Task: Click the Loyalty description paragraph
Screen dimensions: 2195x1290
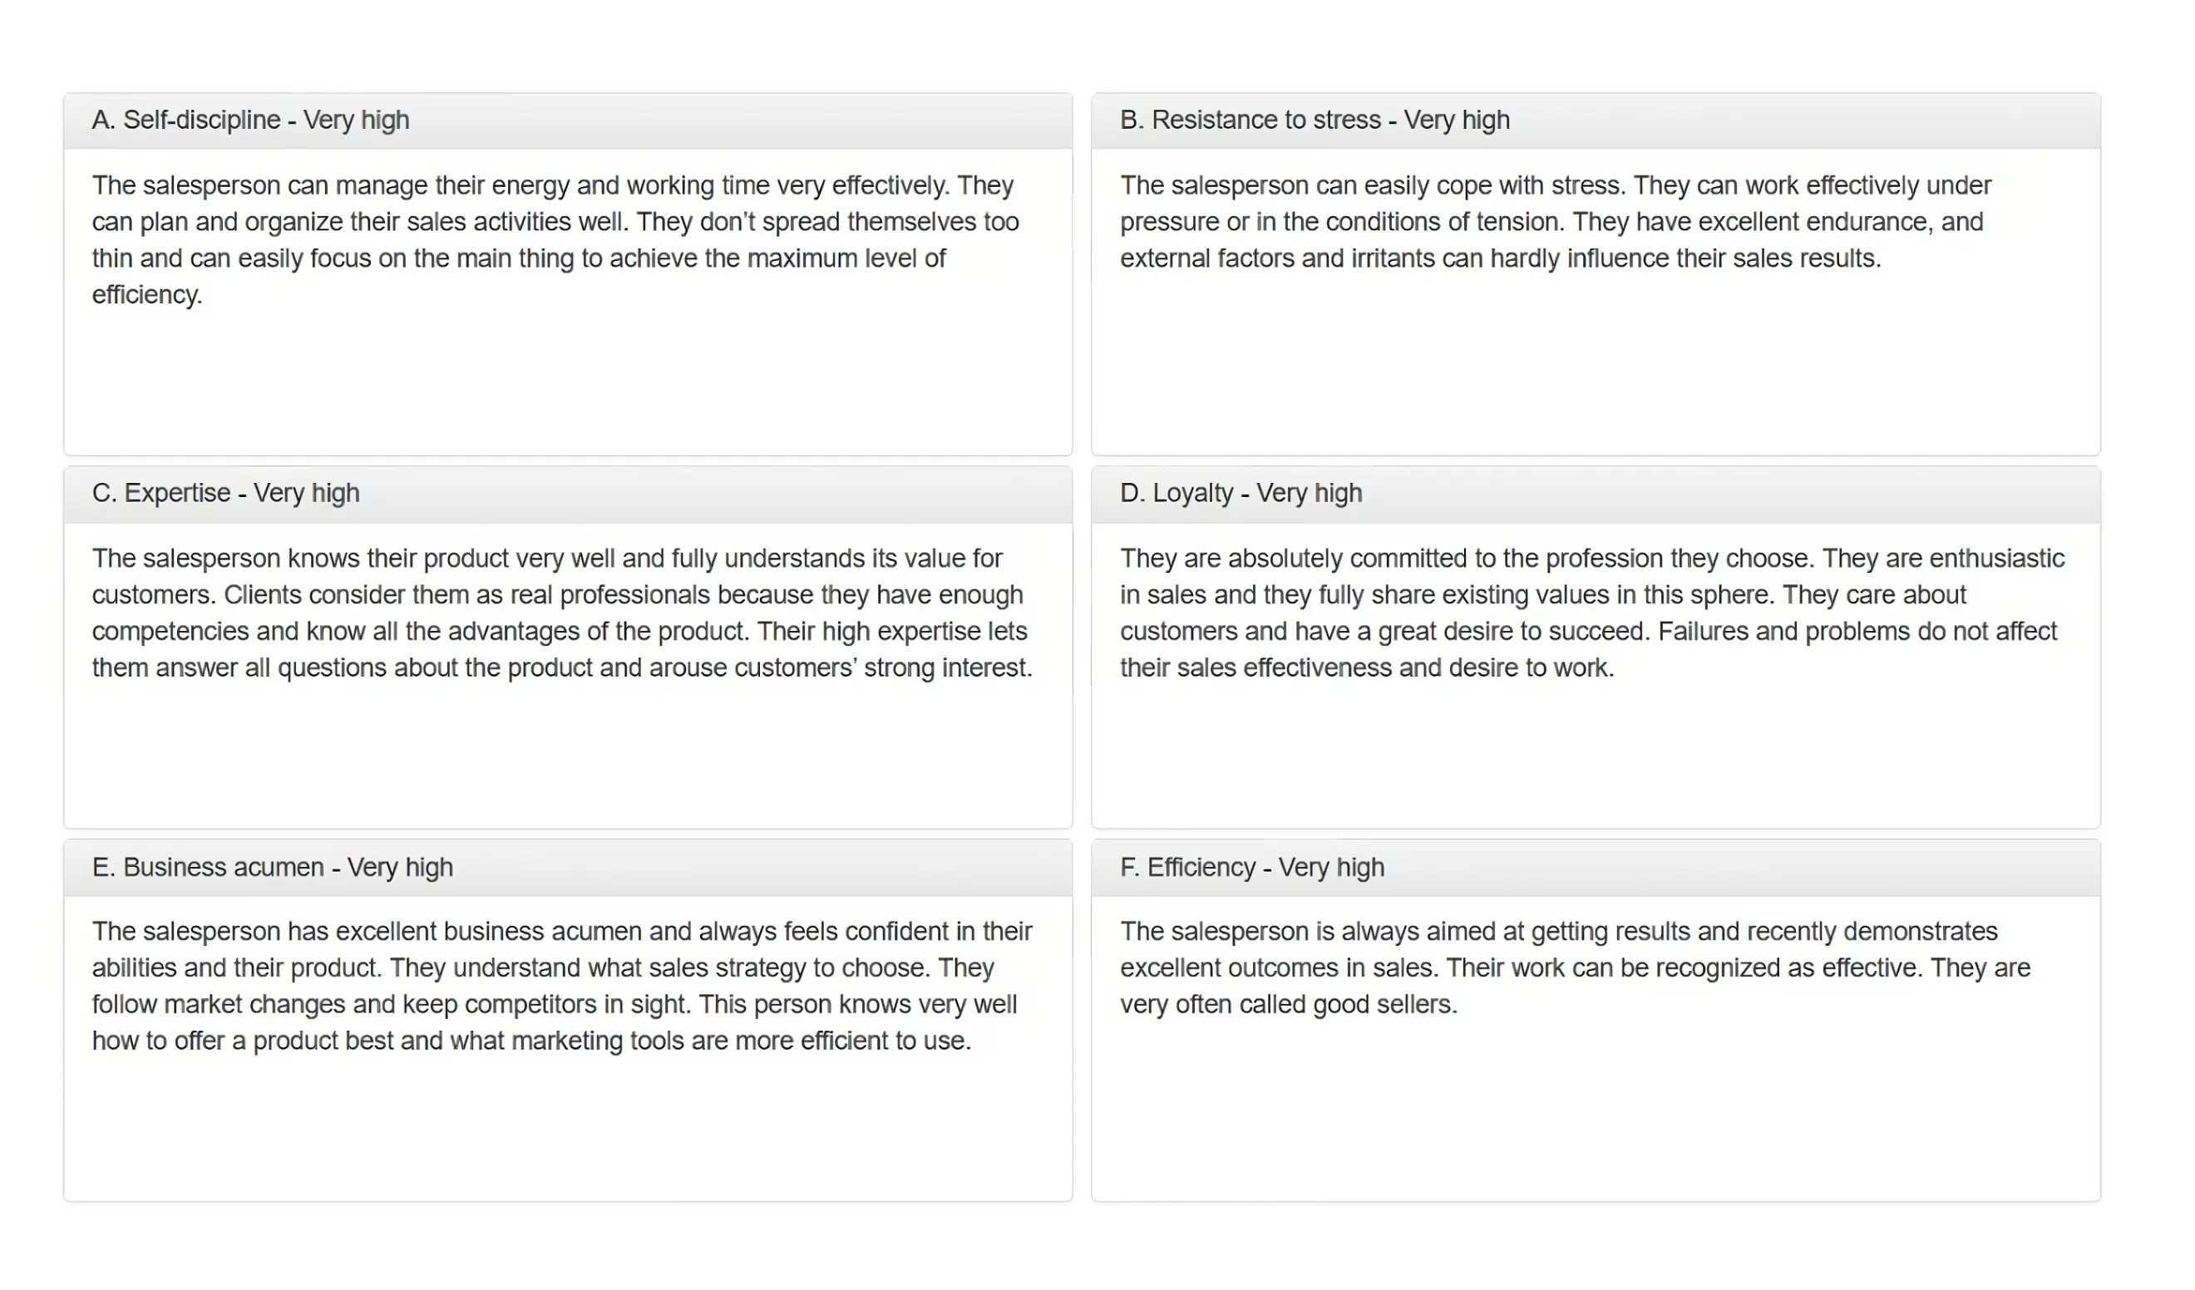Action: [1591, 613]
